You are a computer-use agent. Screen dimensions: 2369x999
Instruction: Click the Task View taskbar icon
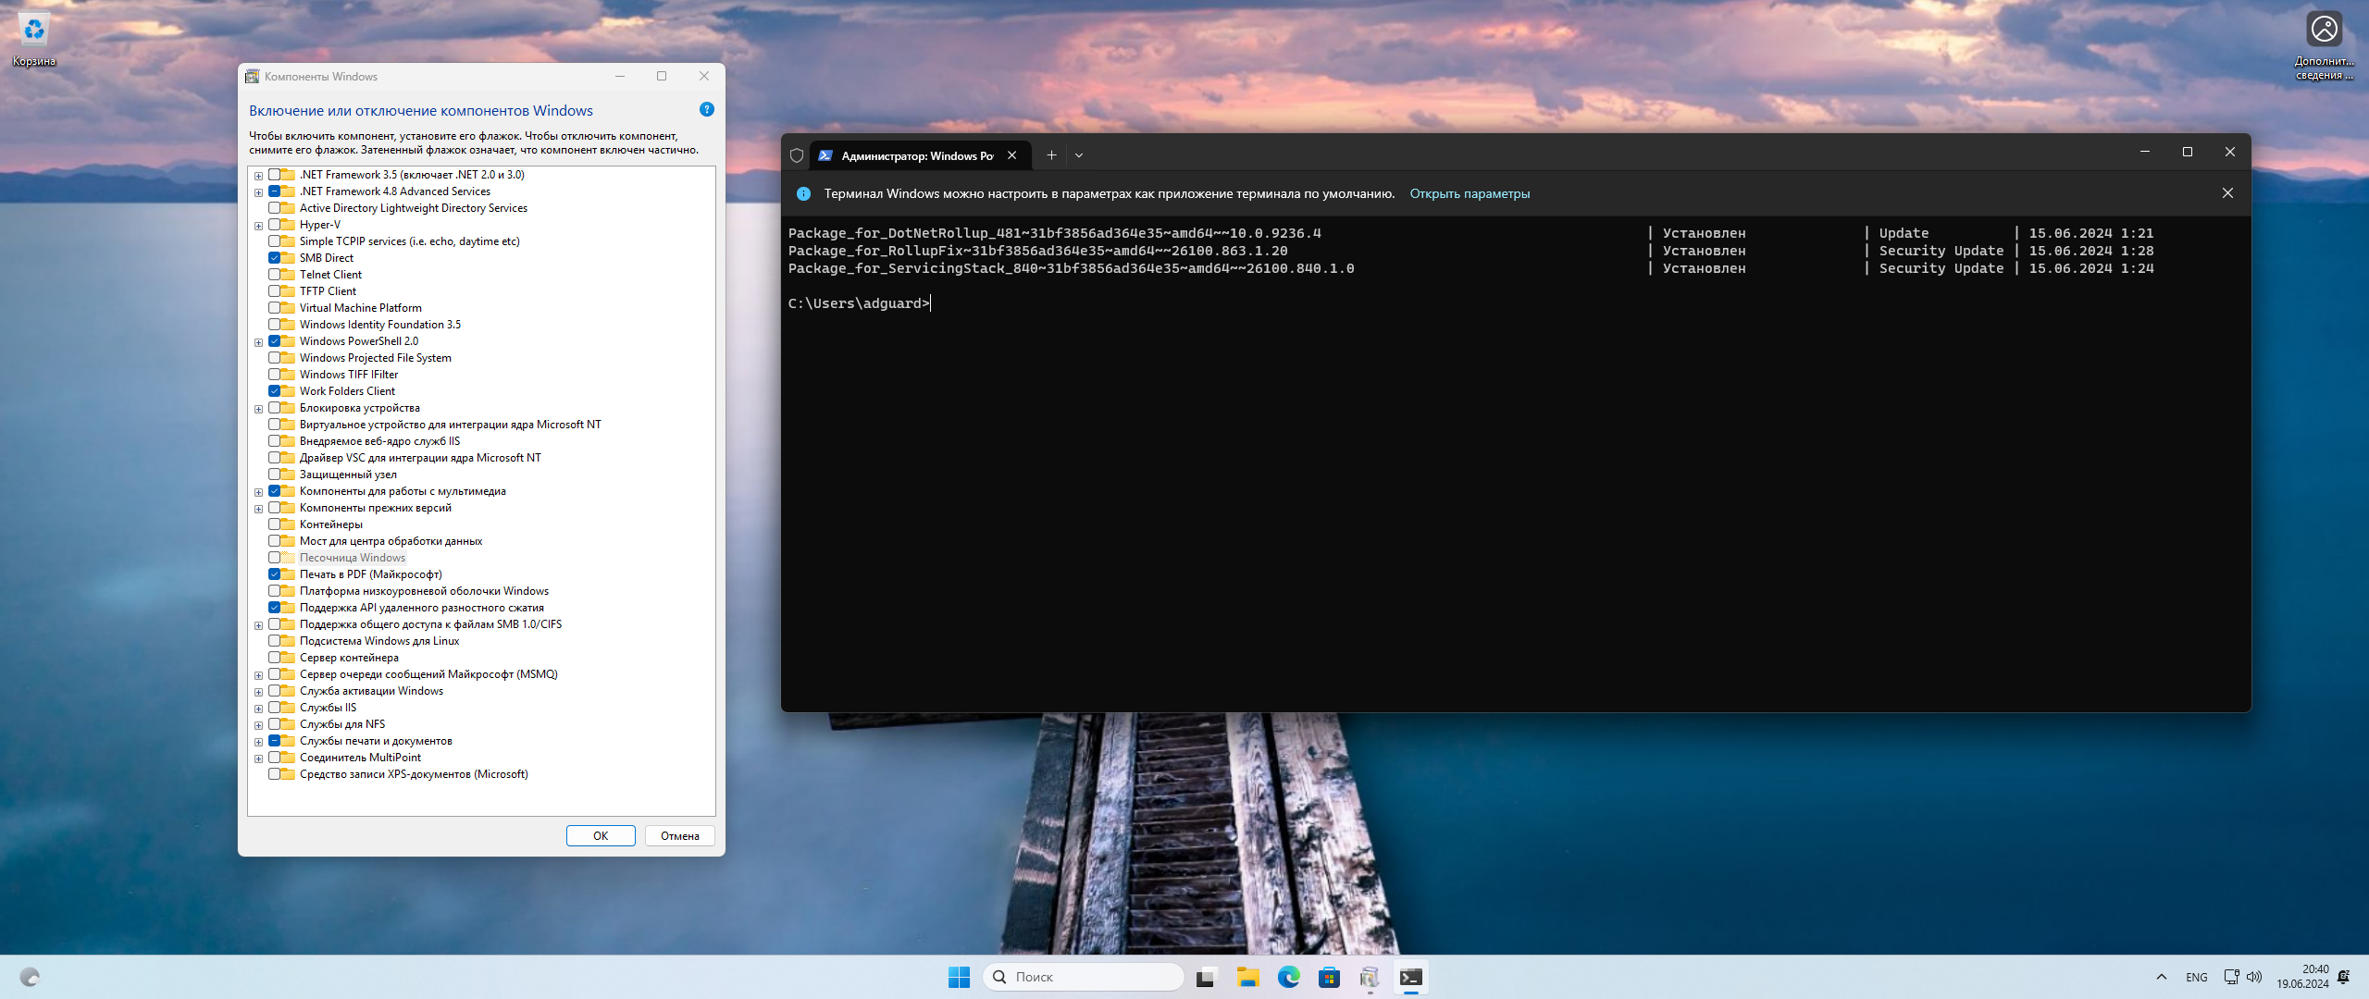(1206, 977)
